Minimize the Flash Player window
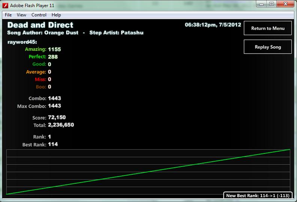 point(261,4)
